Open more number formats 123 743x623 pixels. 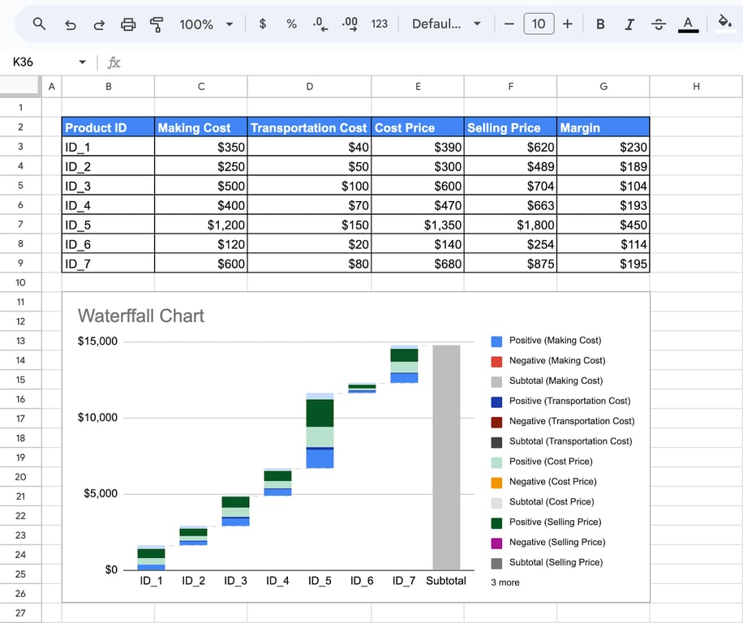(379, 24)
